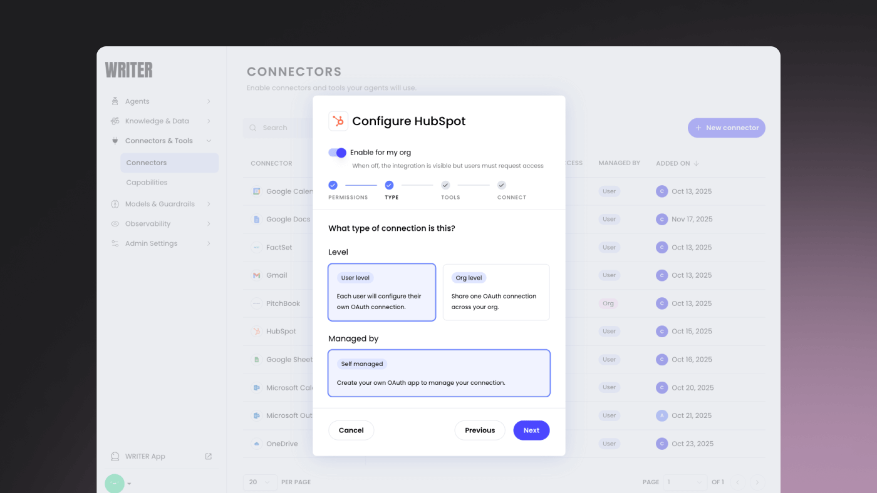
Task: Toggle Enable for my org switch
Action: 338,153
